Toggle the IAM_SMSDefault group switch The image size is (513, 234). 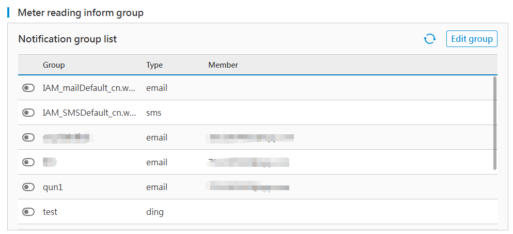coord(28,113)
